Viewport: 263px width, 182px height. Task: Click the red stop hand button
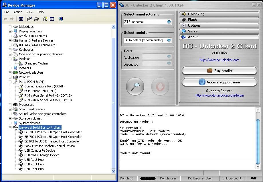tap(160, 87)
